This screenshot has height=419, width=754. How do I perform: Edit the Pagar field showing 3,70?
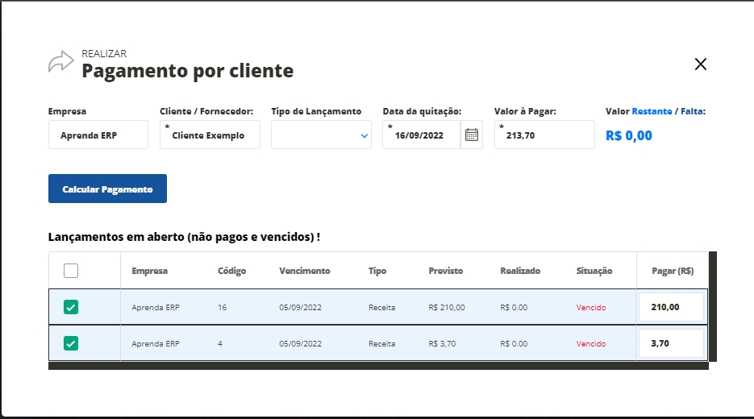670,343
